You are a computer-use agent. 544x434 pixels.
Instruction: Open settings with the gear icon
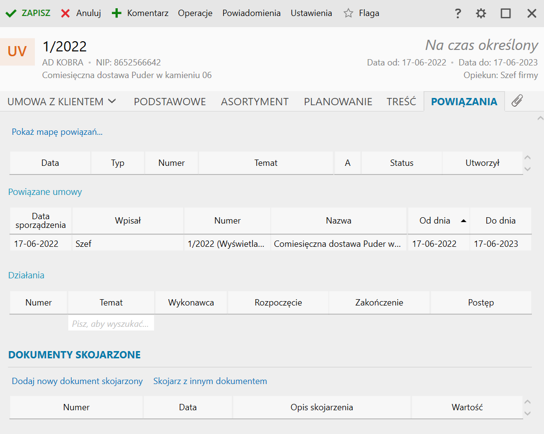click(481, 14)
